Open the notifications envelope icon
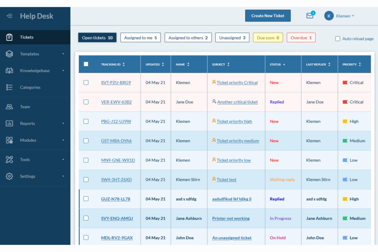The height and width of the screenshot is (252, 378). coord(310,16)
